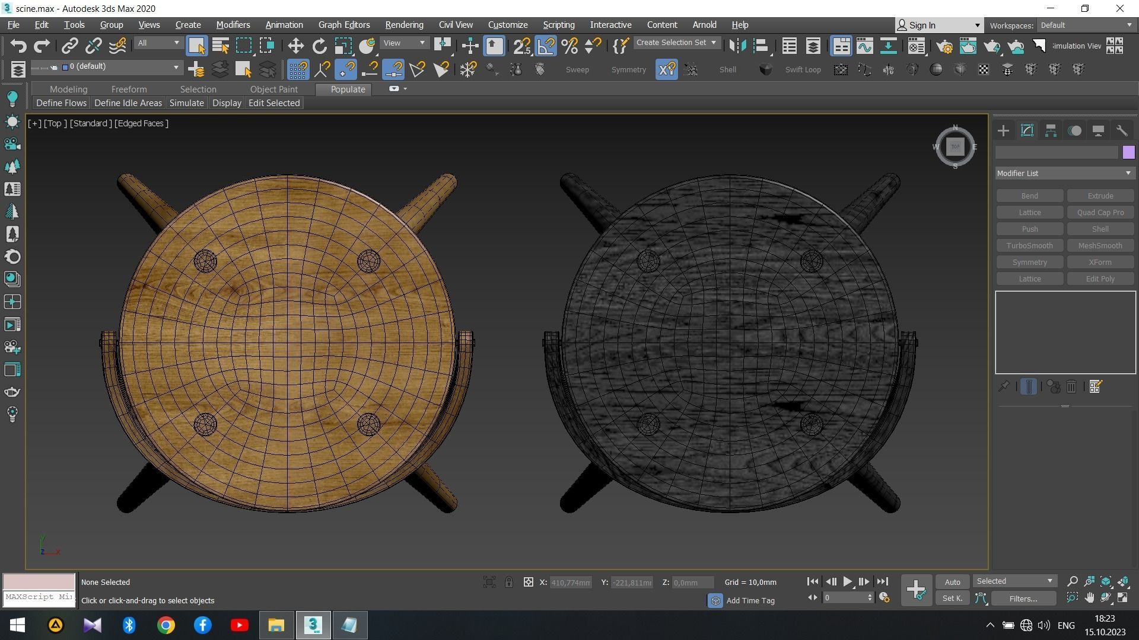Click the X coordinate field
Screen dimensions: 1139x640
tap(570, 583)
